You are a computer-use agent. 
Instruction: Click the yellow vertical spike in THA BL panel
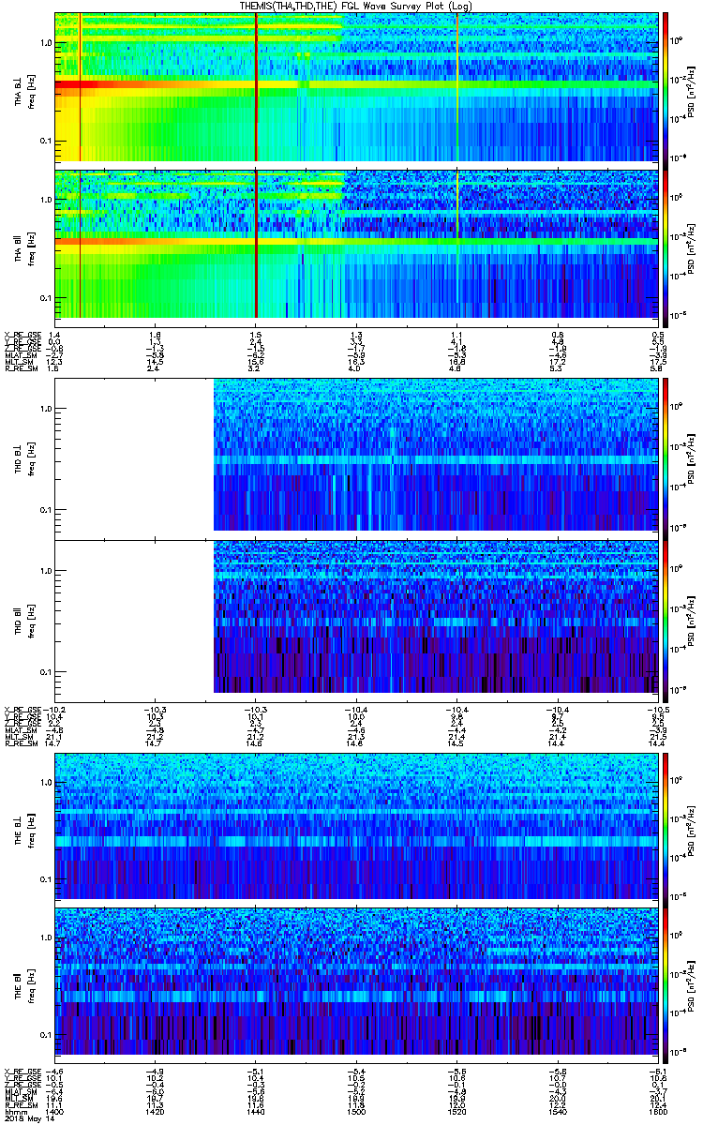pos(457,86)
